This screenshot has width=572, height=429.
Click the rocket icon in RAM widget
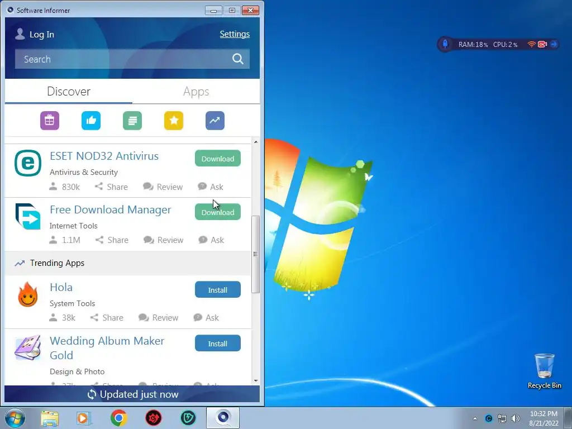click(445, 44)
